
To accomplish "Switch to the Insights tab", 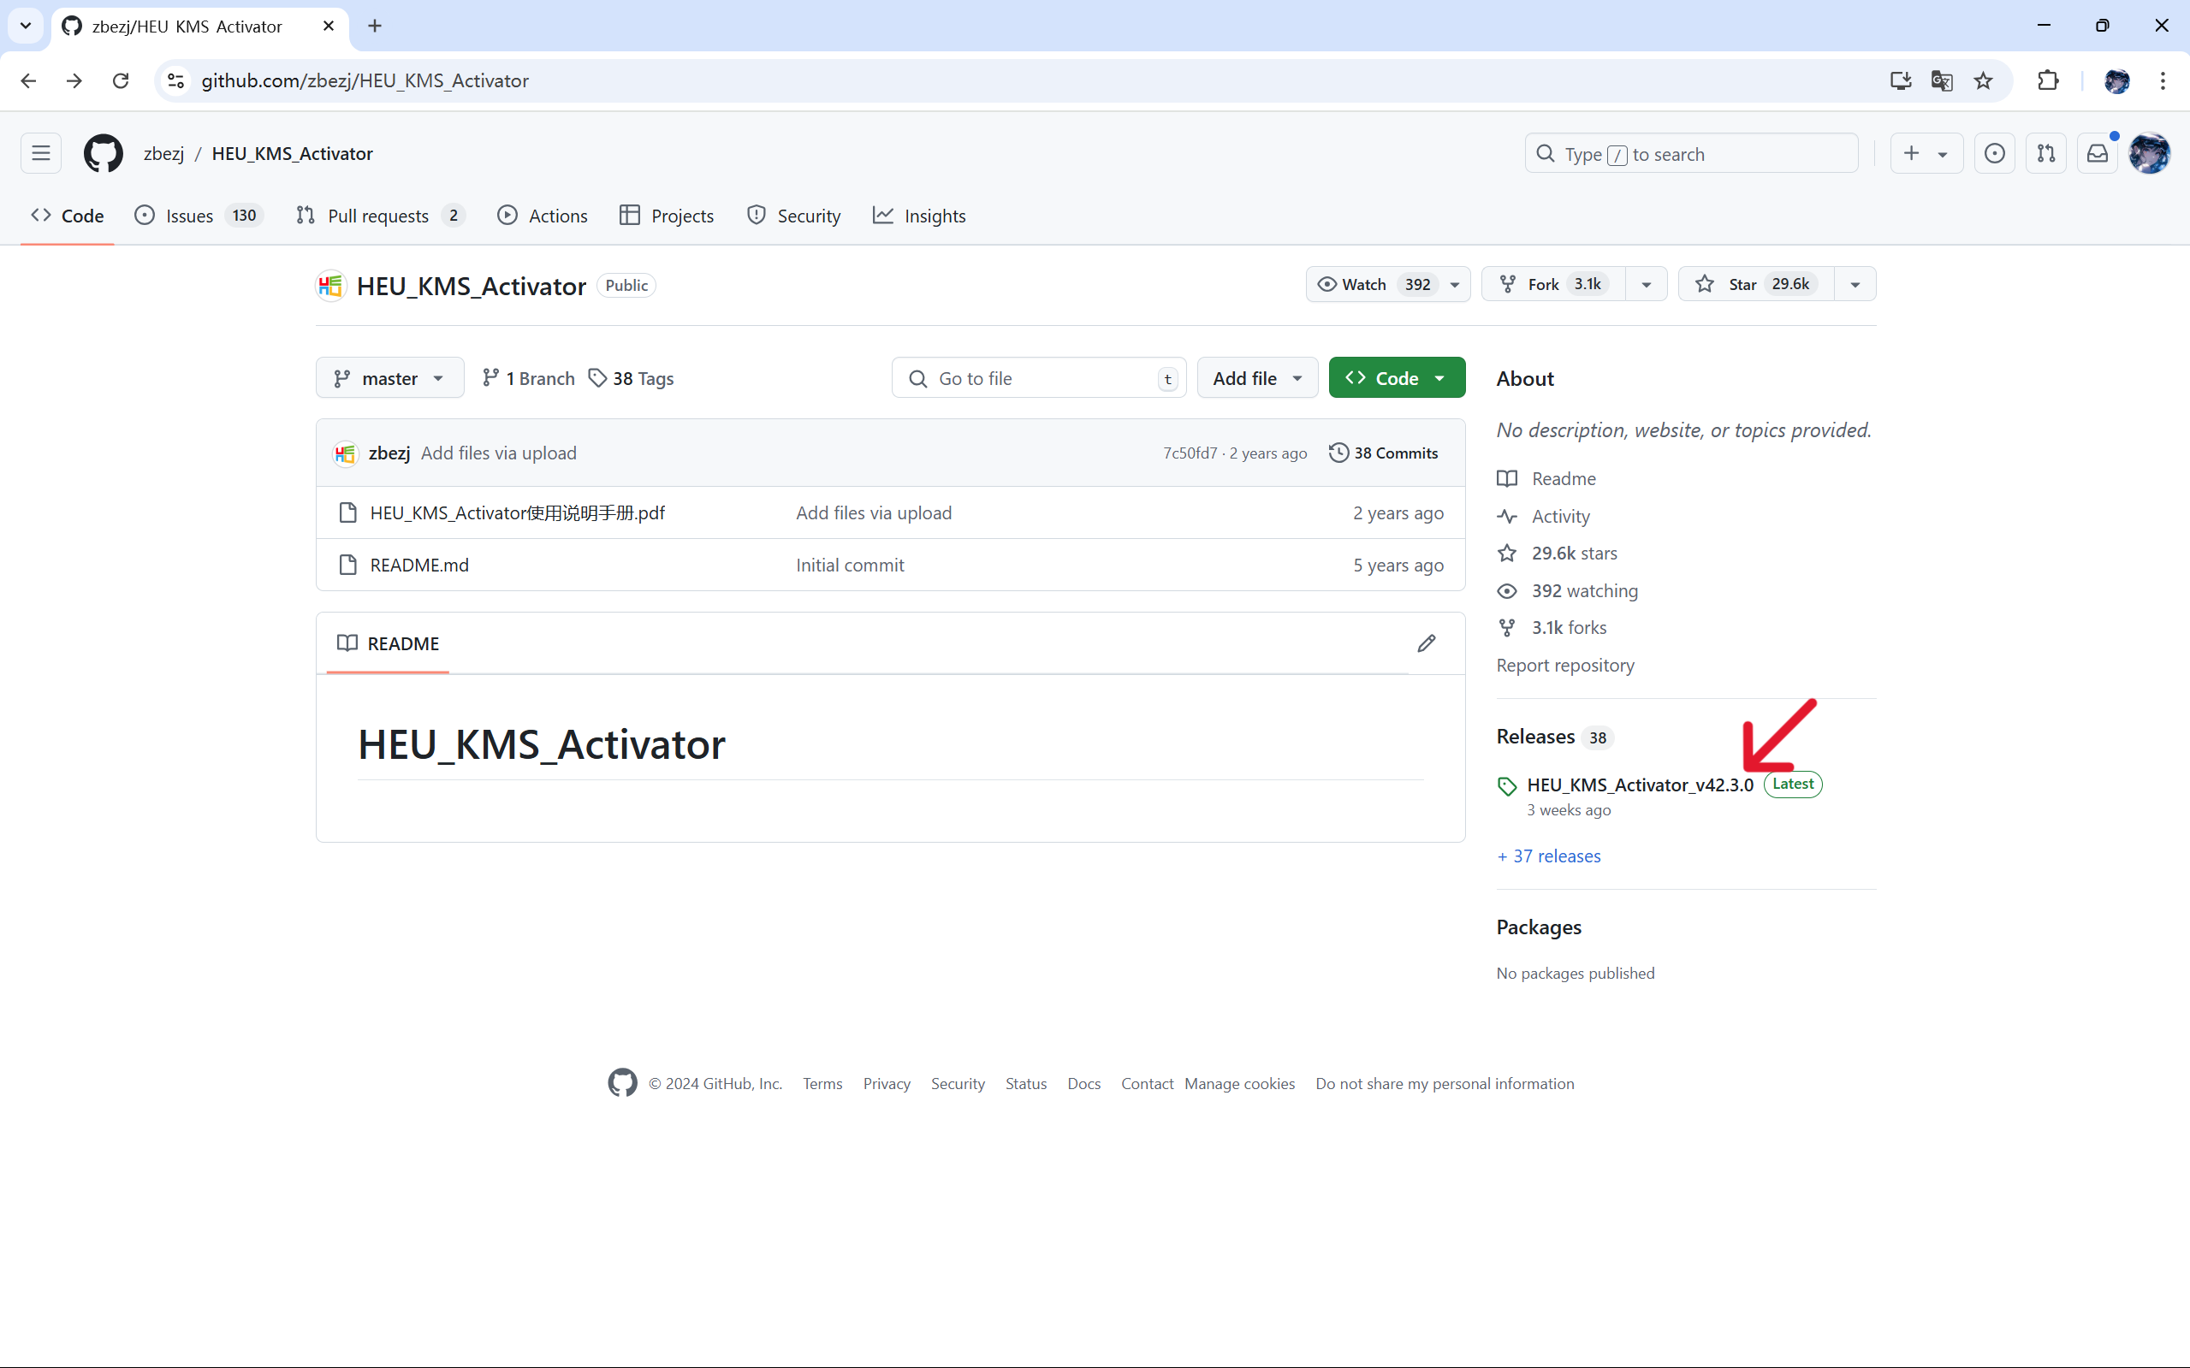I will click(x=919, y=216).
